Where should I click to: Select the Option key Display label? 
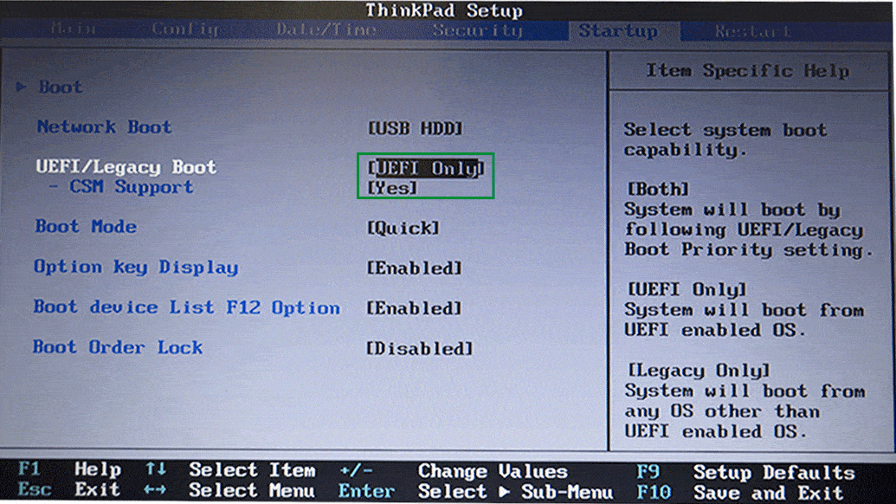(136, 267)
